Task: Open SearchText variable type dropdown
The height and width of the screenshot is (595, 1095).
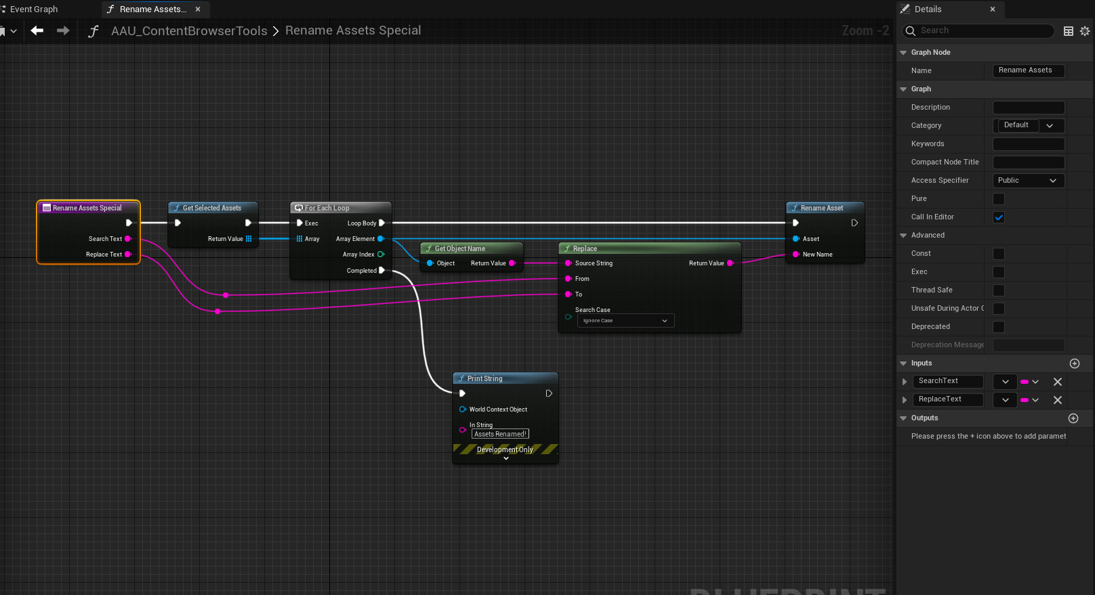Action: (1005, 382)
